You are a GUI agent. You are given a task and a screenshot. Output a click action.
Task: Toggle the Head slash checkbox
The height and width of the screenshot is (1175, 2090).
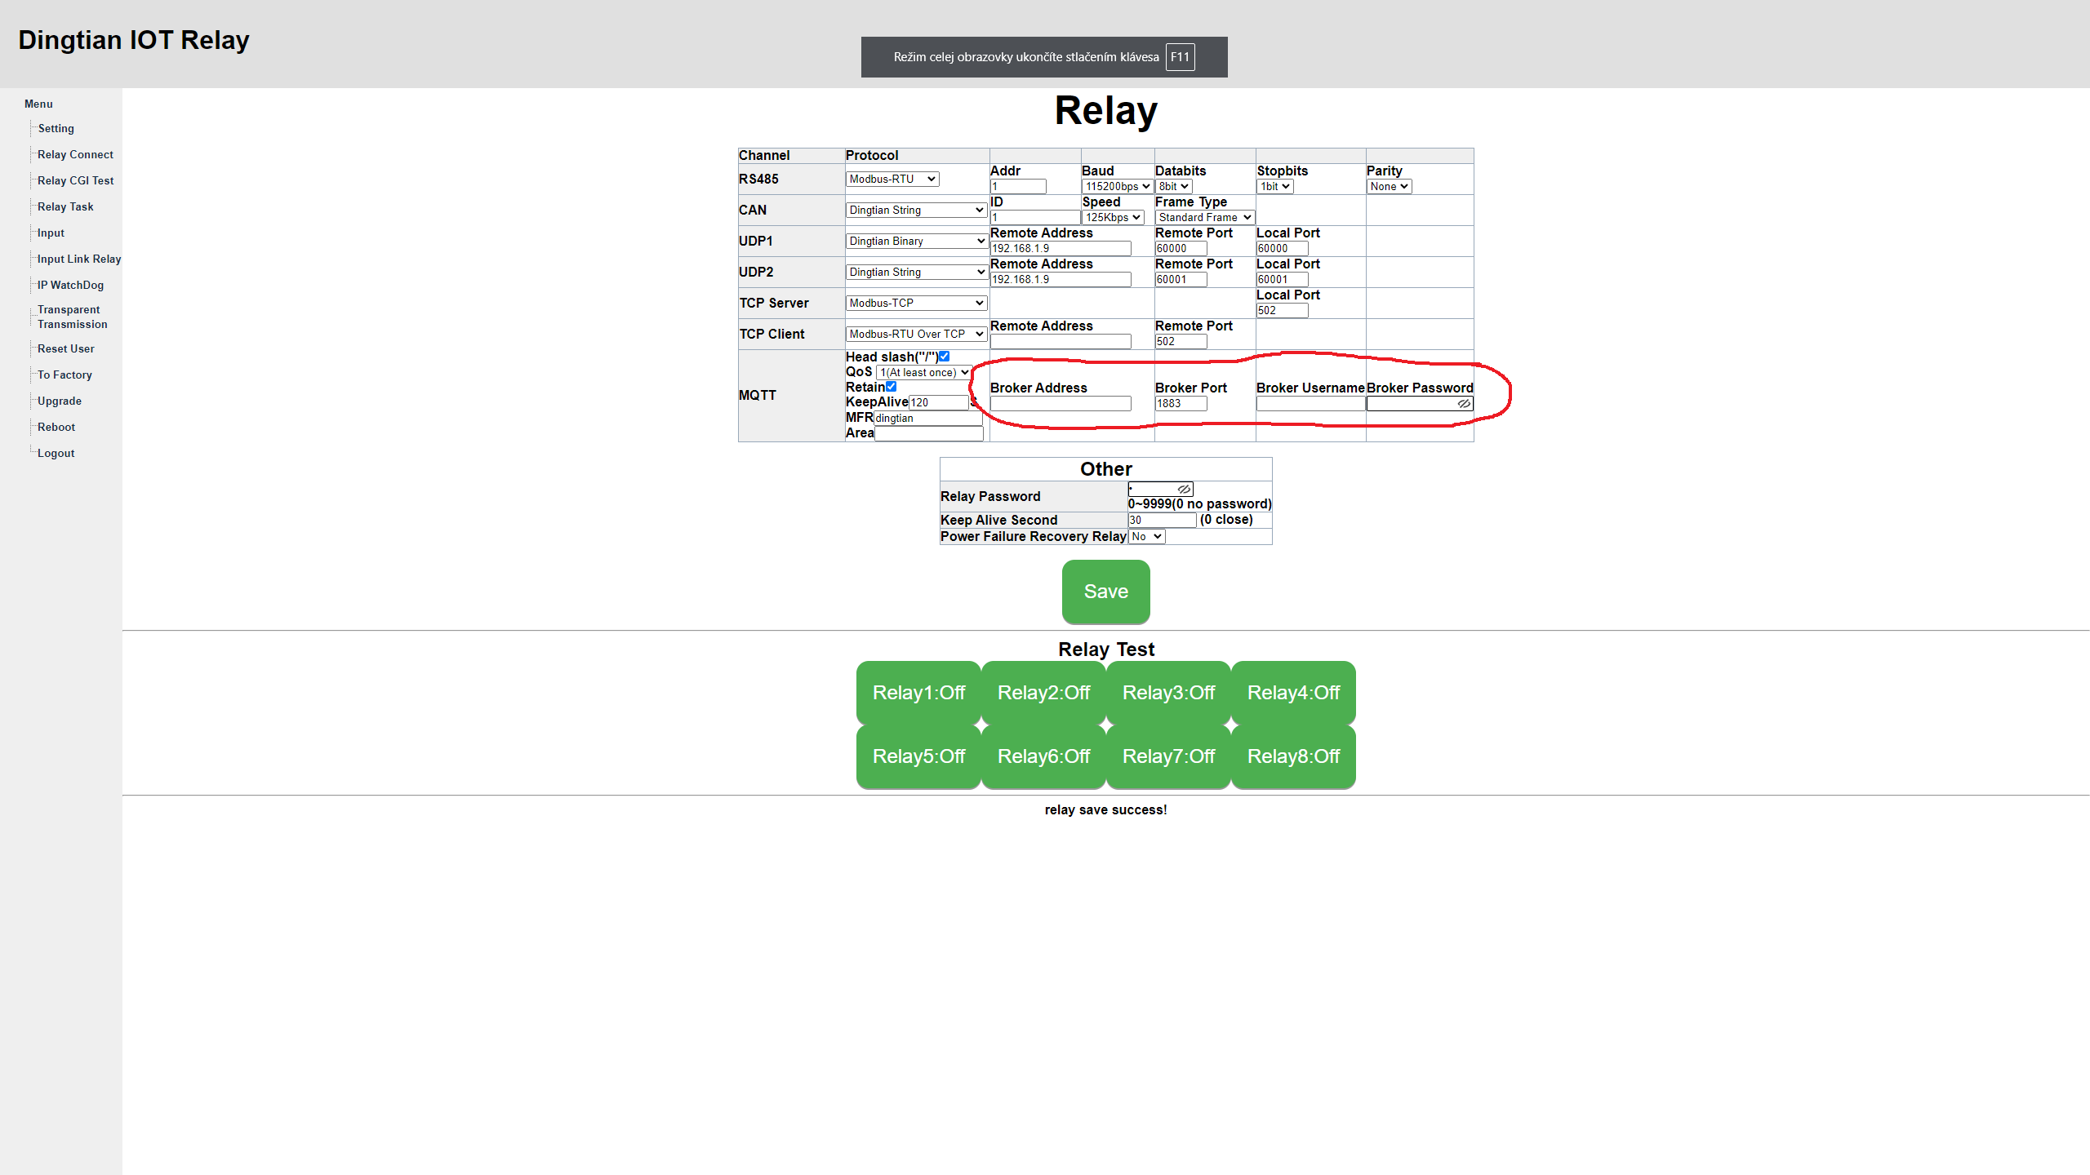point(944,357)
